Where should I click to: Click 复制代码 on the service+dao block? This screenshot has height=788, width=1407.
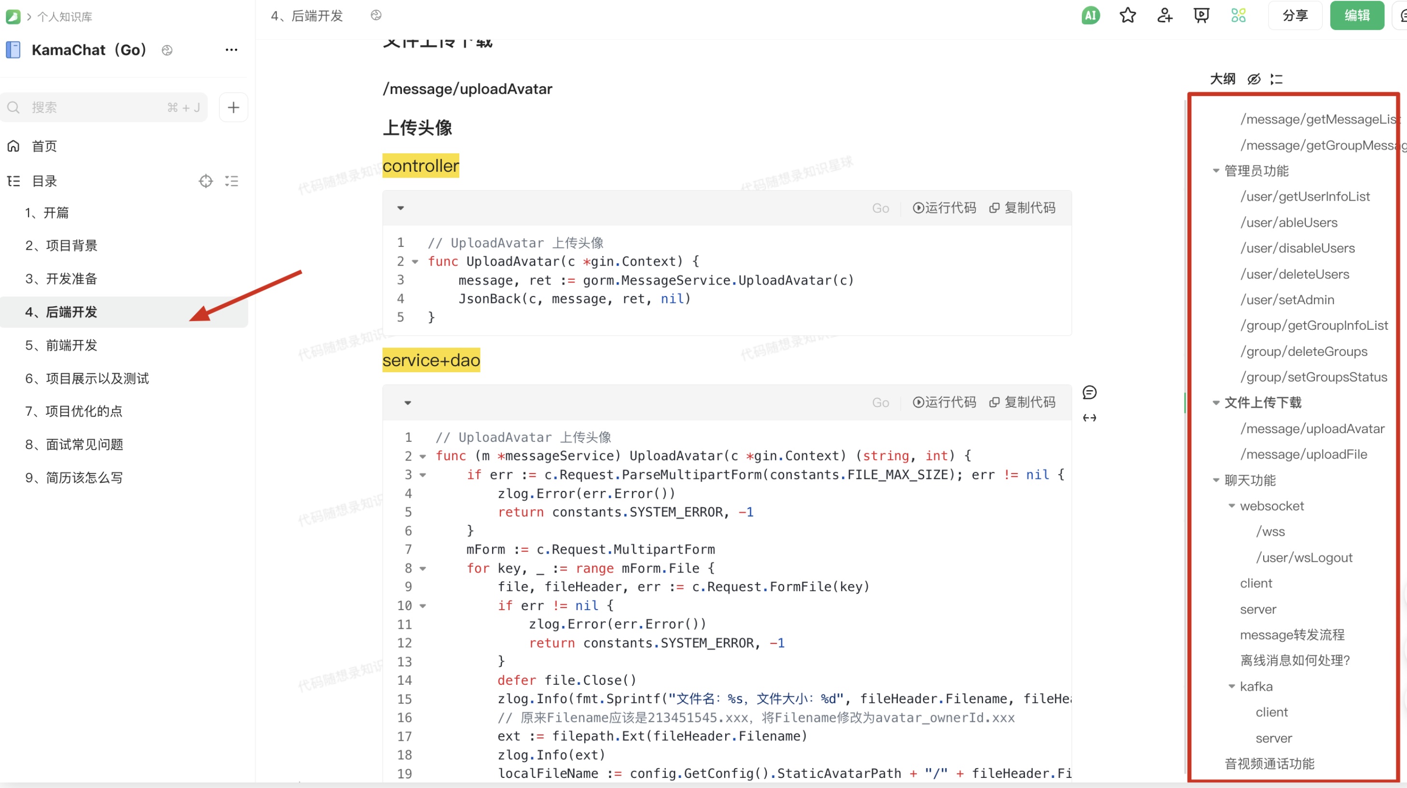tap(1022, 403)
